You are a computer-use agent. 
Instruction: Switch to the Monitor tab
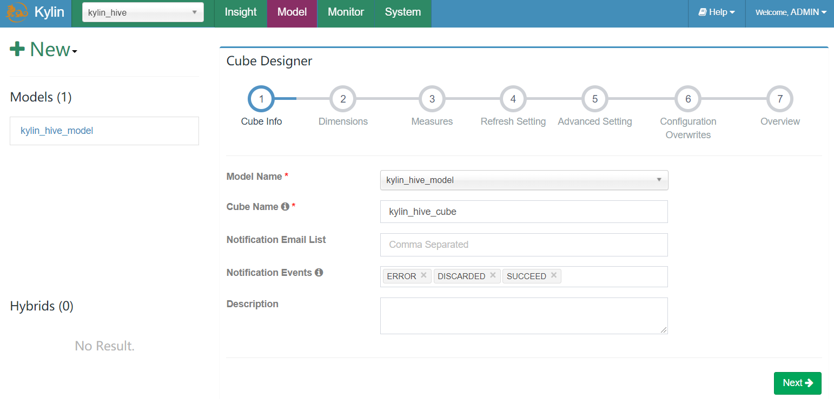click(346, 12)
